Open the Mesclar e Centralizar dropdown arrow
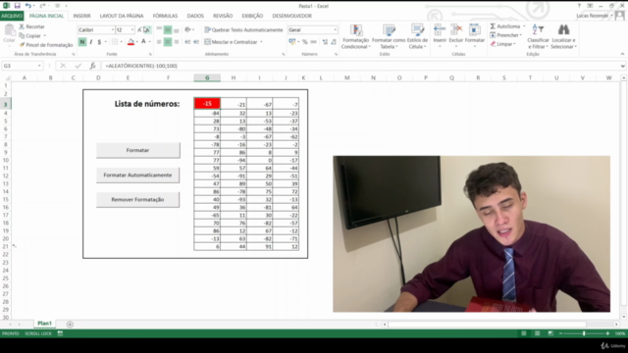628x353 pixels. tap(261, 42)
